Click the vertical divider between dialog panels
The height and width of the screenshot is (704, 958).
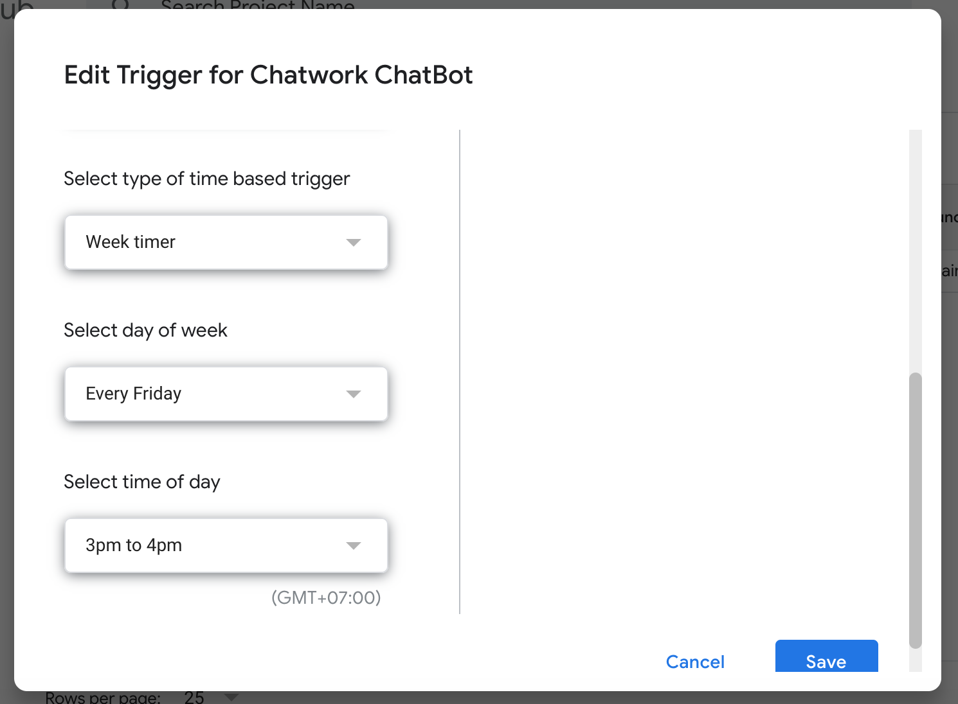(460, 371)
